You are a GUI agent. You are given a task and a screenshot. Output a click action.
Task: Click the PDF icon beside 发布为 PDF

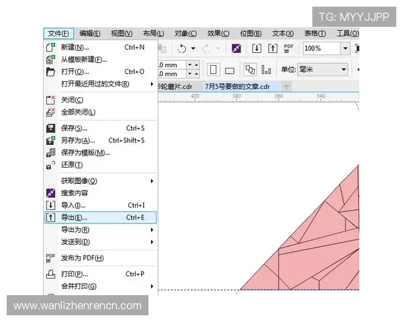pos(50,258)
